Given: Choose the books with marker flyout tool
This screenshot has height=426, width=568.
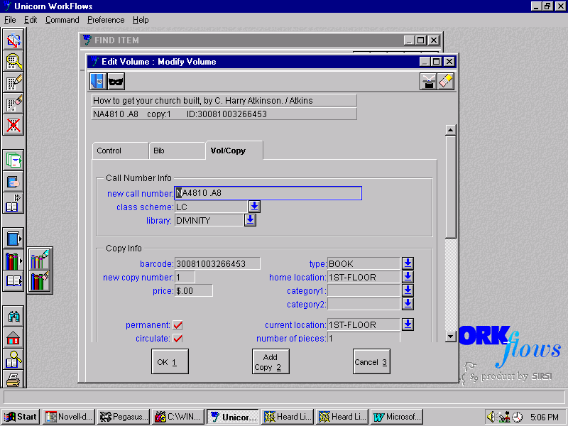Looking at the screenshot, I should (x=40, y=259).
